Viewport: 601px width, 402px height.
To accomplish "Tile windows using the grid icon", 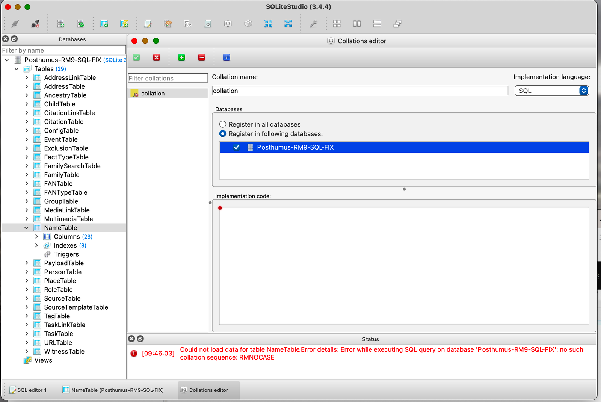I will [x=337, y=24].
